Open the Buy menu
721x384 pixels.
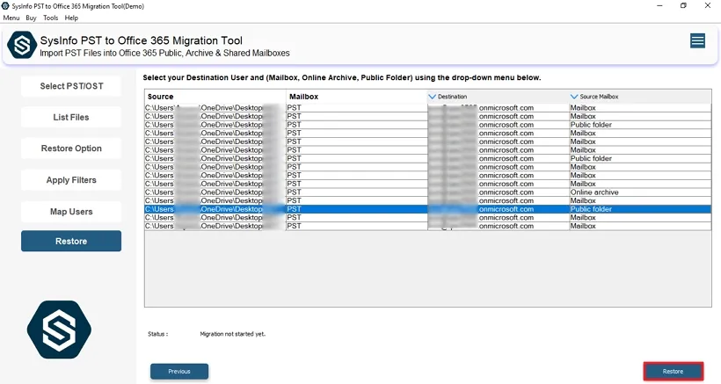pyautogui.click(x=32, y=18)
